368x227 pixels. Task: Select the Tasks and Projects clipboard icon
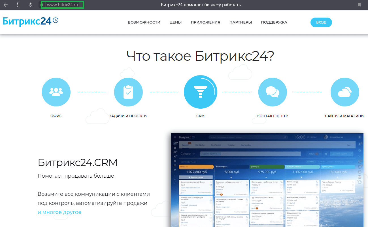click(128, 92)
